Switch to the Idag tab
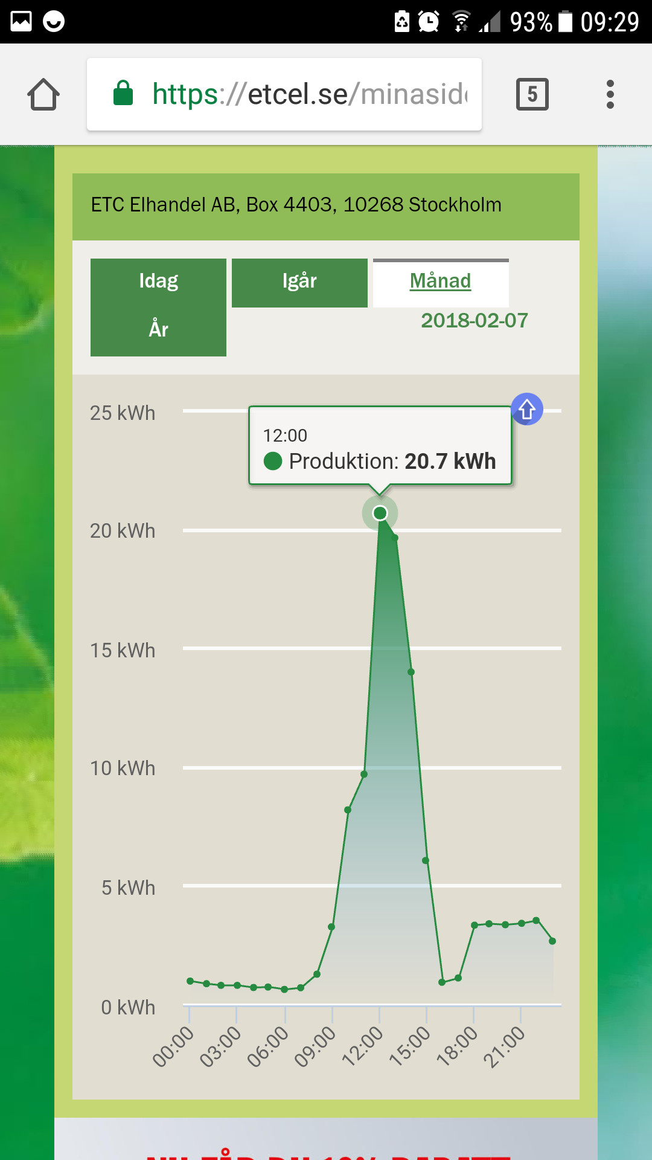 pyautogui.click(x=158, y=282)
